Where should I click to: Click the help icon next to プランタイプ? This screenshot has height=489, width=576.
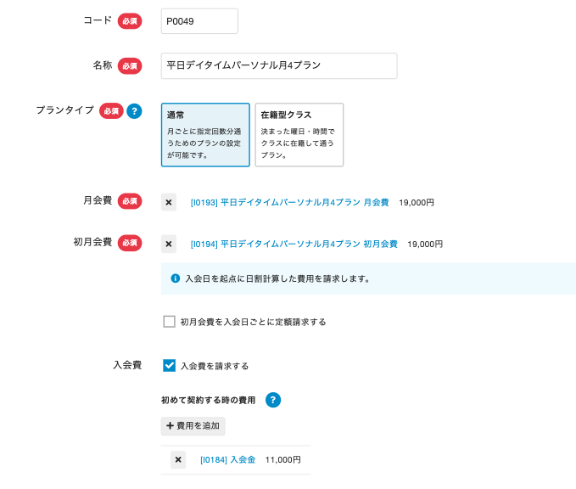134,111
